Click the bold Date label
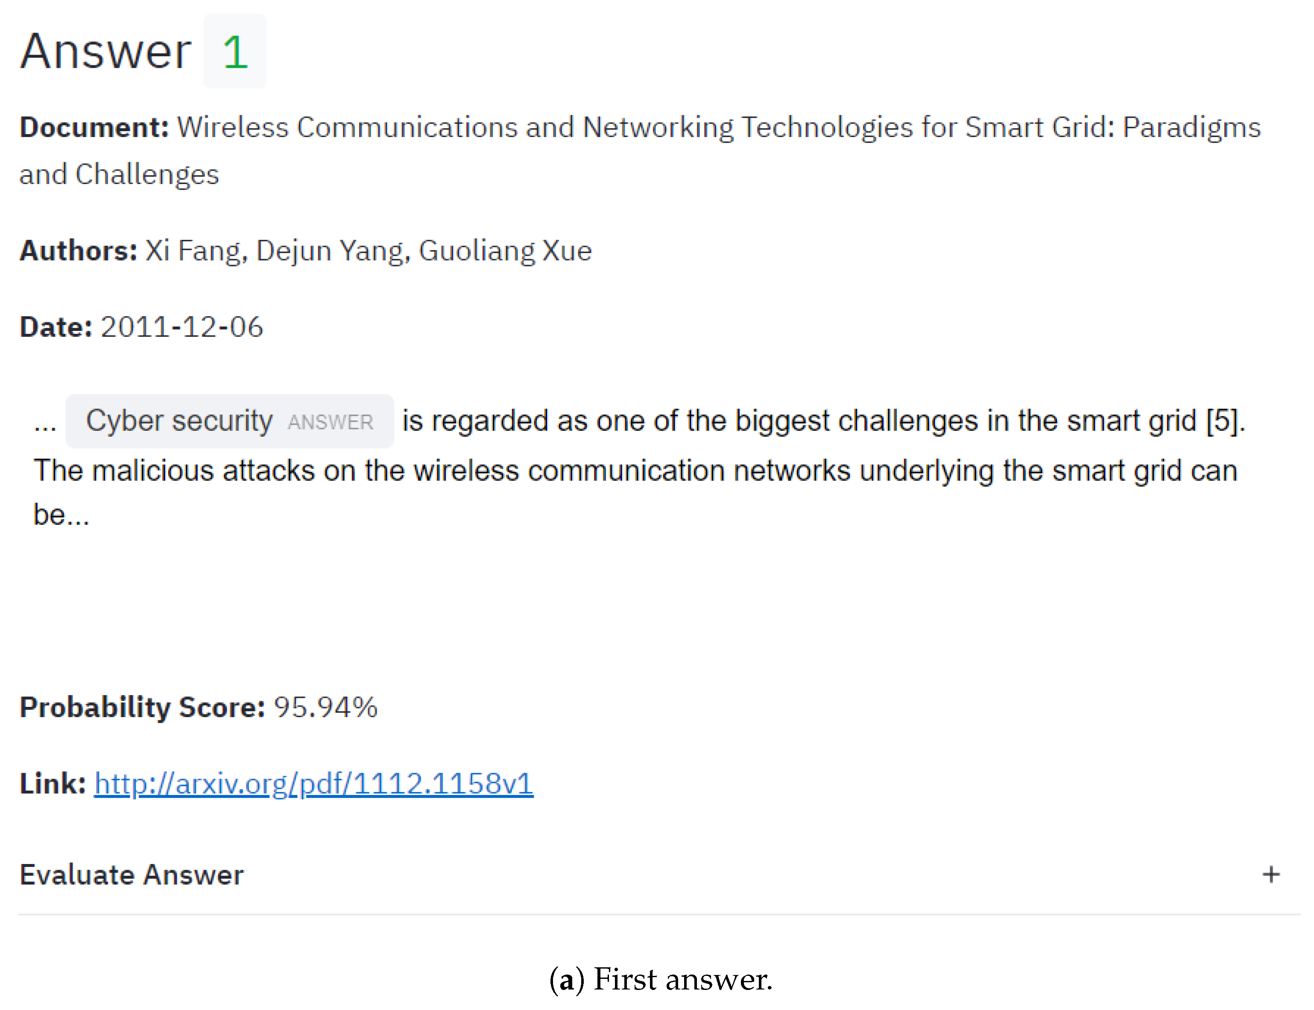 (x=56, y=327)
